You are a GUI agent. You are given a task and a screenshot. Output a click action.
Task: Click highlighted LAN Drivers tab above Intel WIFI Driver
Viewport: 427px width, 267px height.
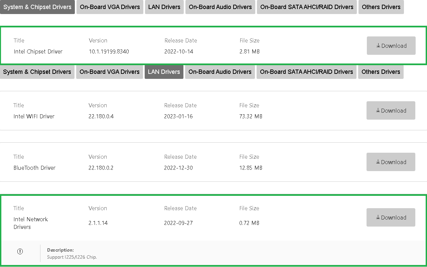coord(164,72)
